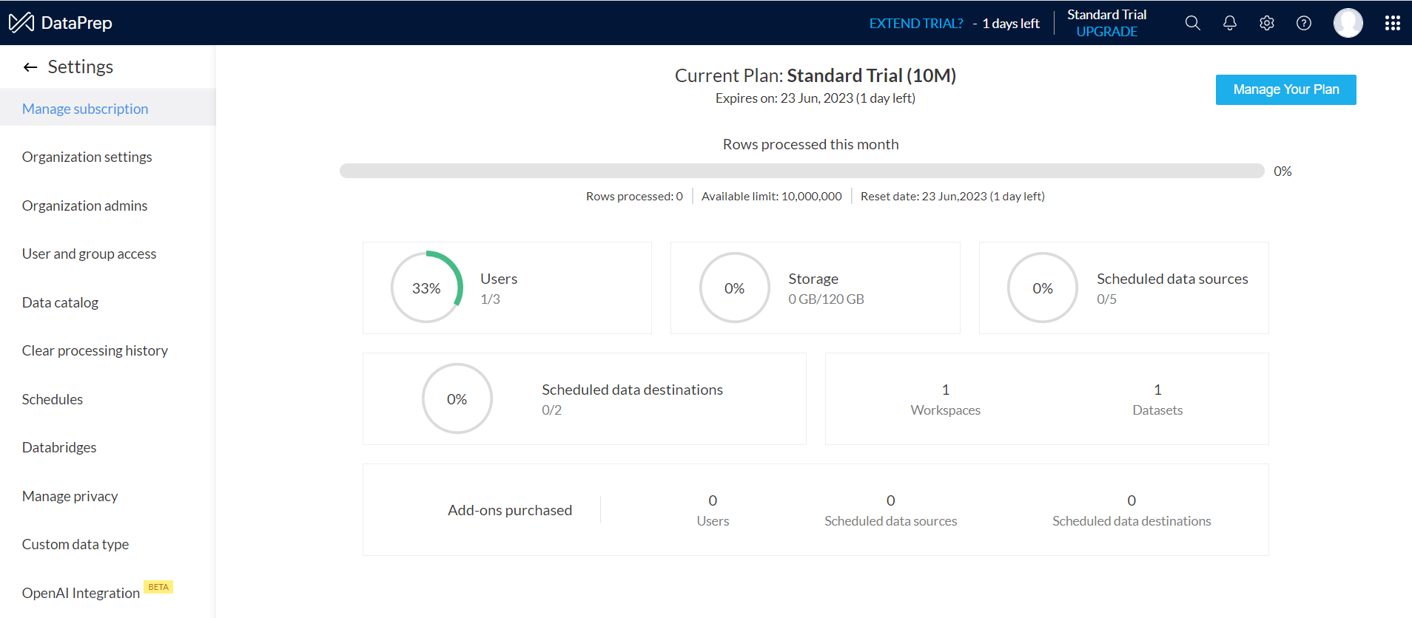
Task: Open the apps grid launcher
Action: pos(1393,23)
